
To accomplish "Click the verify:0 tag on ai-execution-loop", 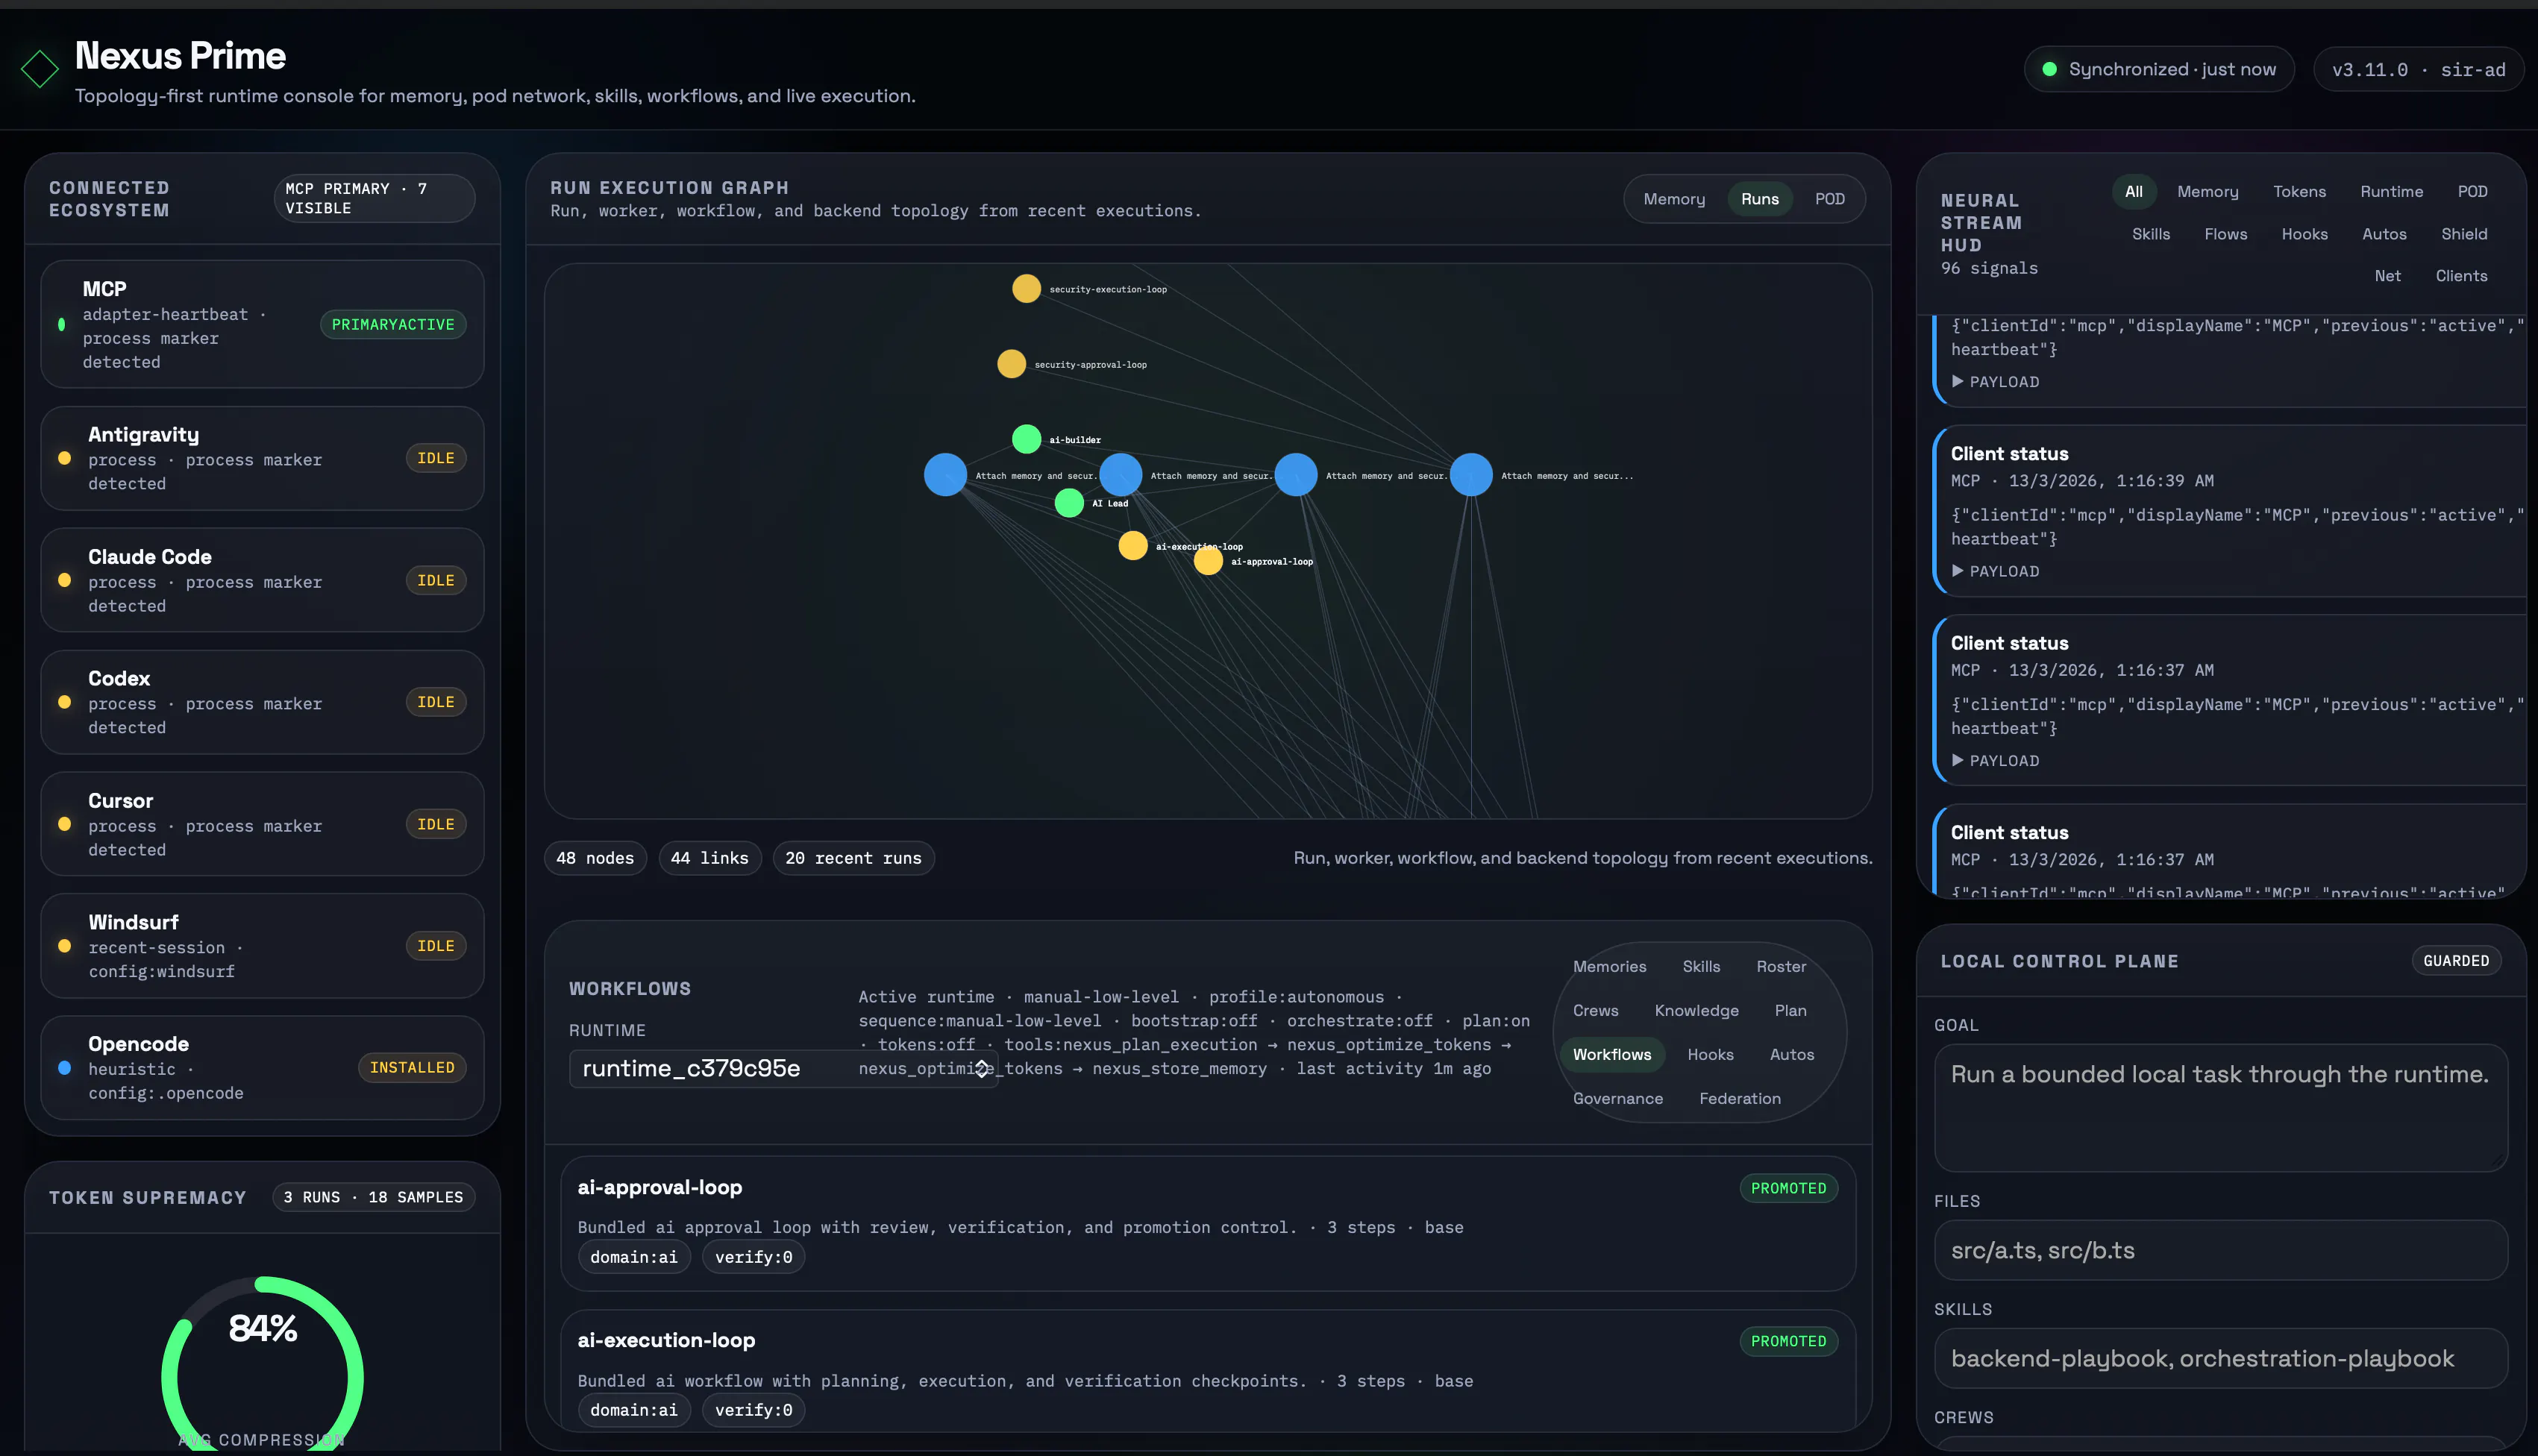I will 753,1410.
